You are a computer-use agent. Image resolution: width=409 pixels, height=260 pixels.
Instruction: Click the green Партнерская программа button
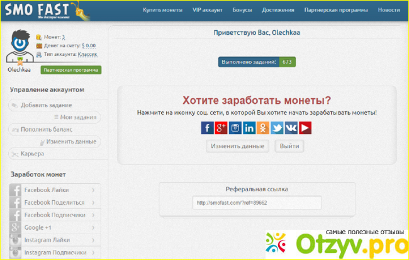[x=71, y=70]
